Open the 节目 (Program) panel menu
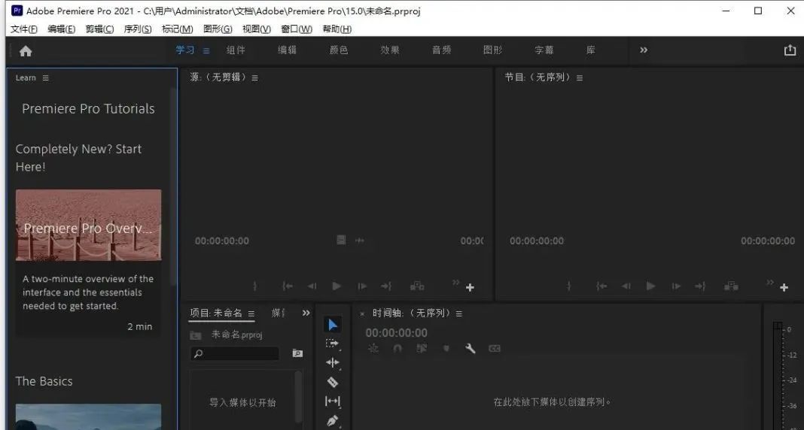This screenshot has height=430, width=804. [x=580, y=78]
